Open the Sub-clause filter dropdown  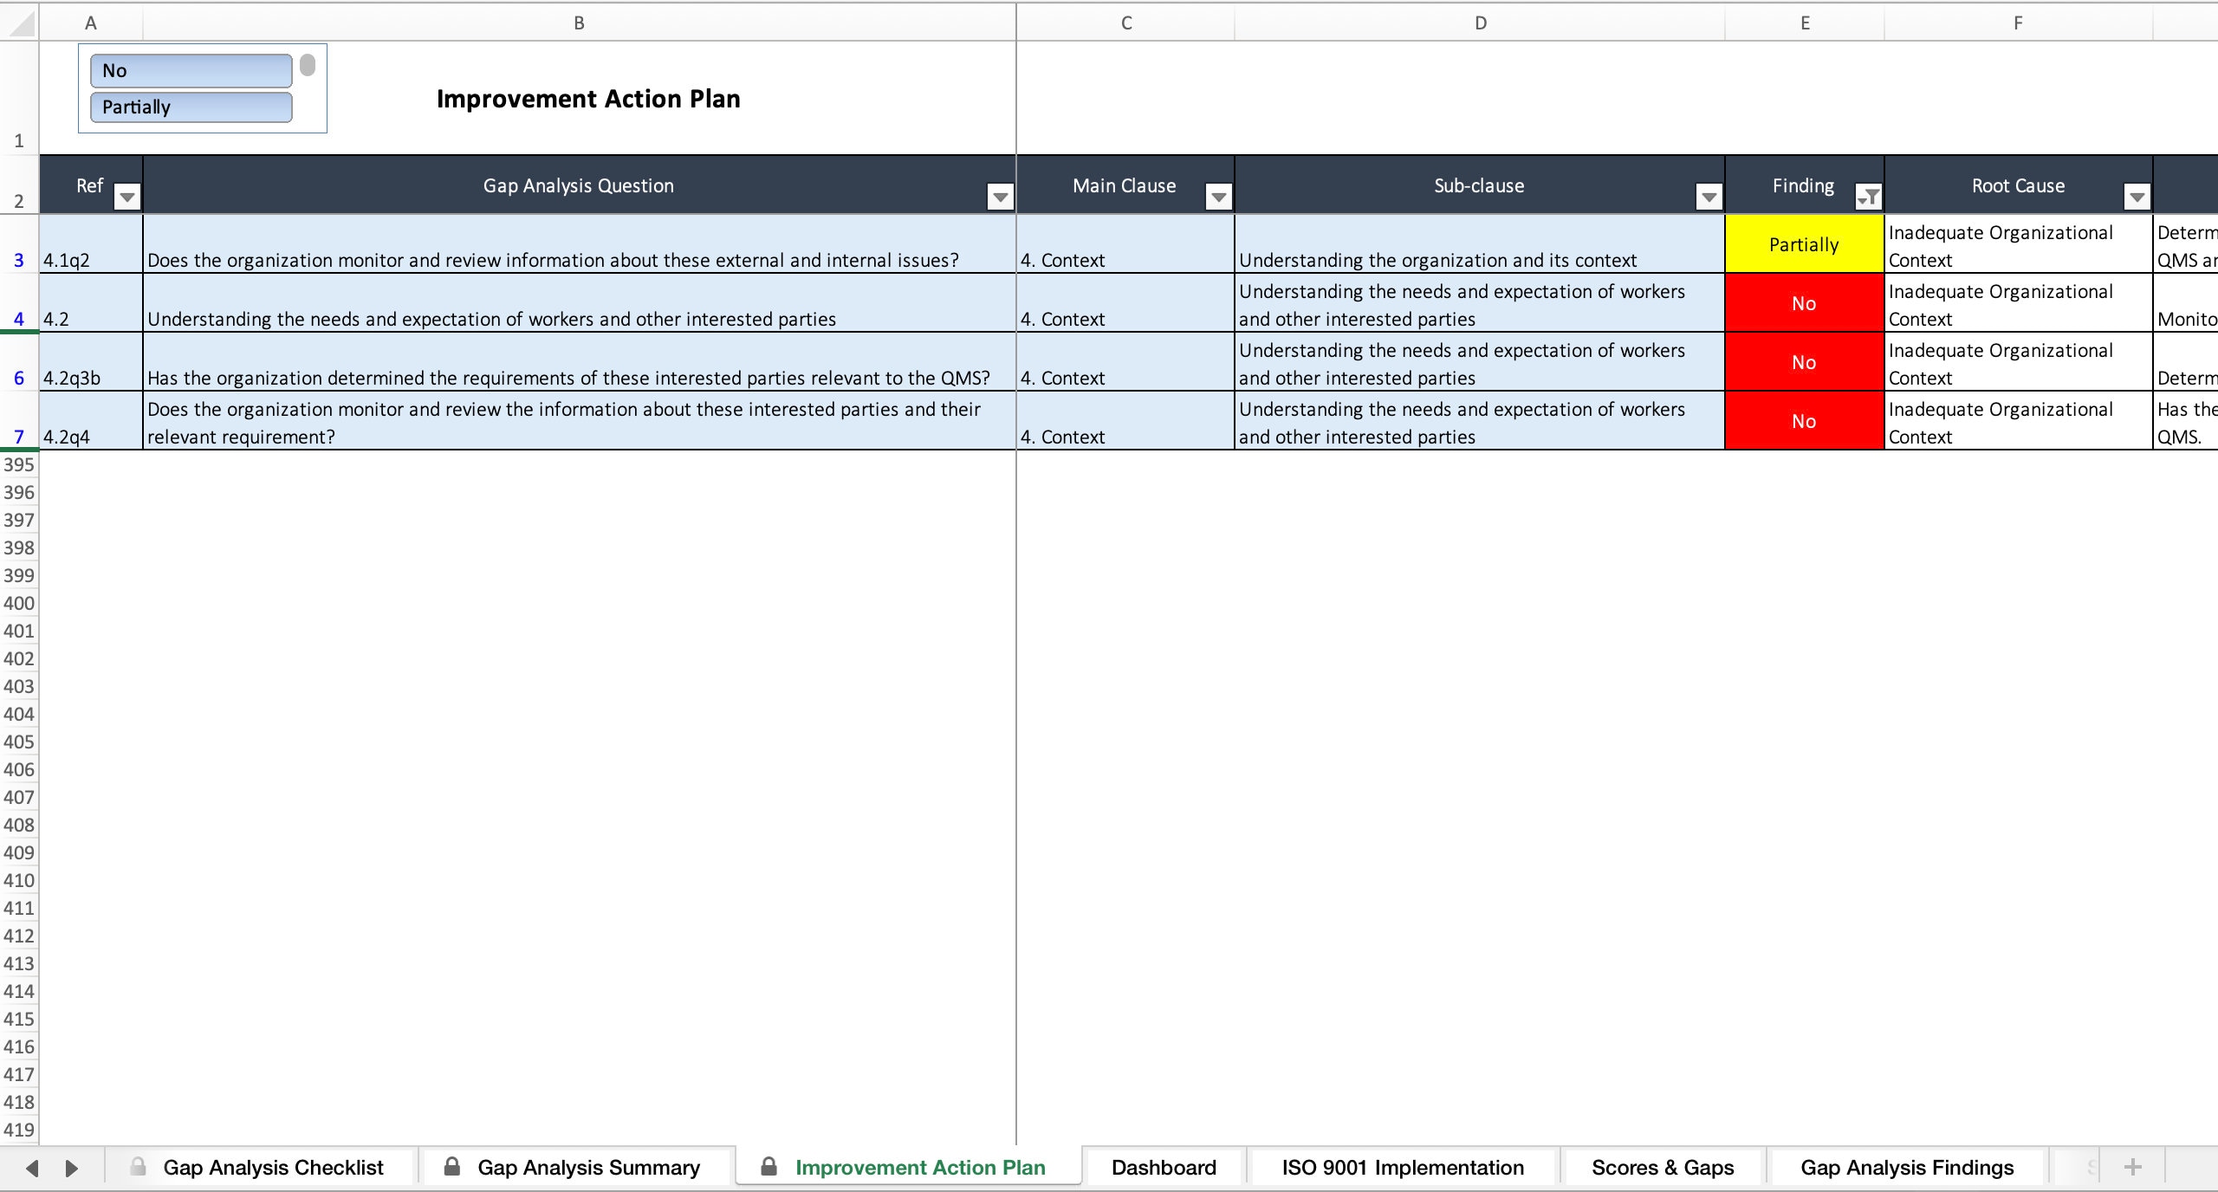(1708, 198)
